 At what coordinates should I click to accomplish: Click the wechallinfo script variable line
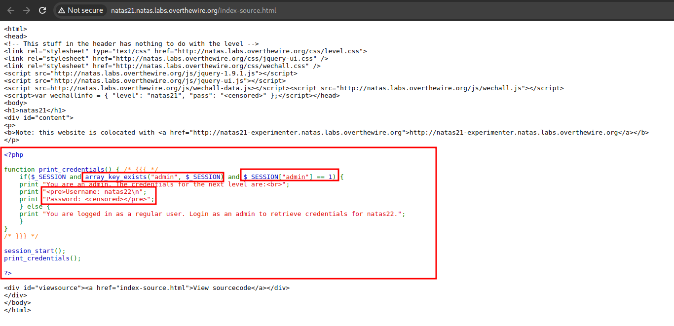point(172,96)
